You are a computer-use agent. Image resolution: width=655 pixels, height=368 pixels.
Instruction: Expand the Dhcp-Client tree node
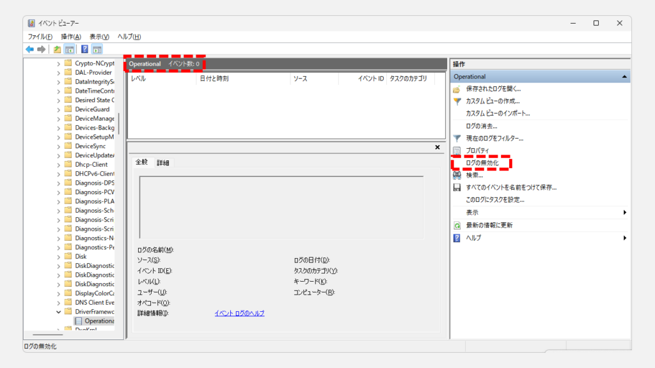59,164
